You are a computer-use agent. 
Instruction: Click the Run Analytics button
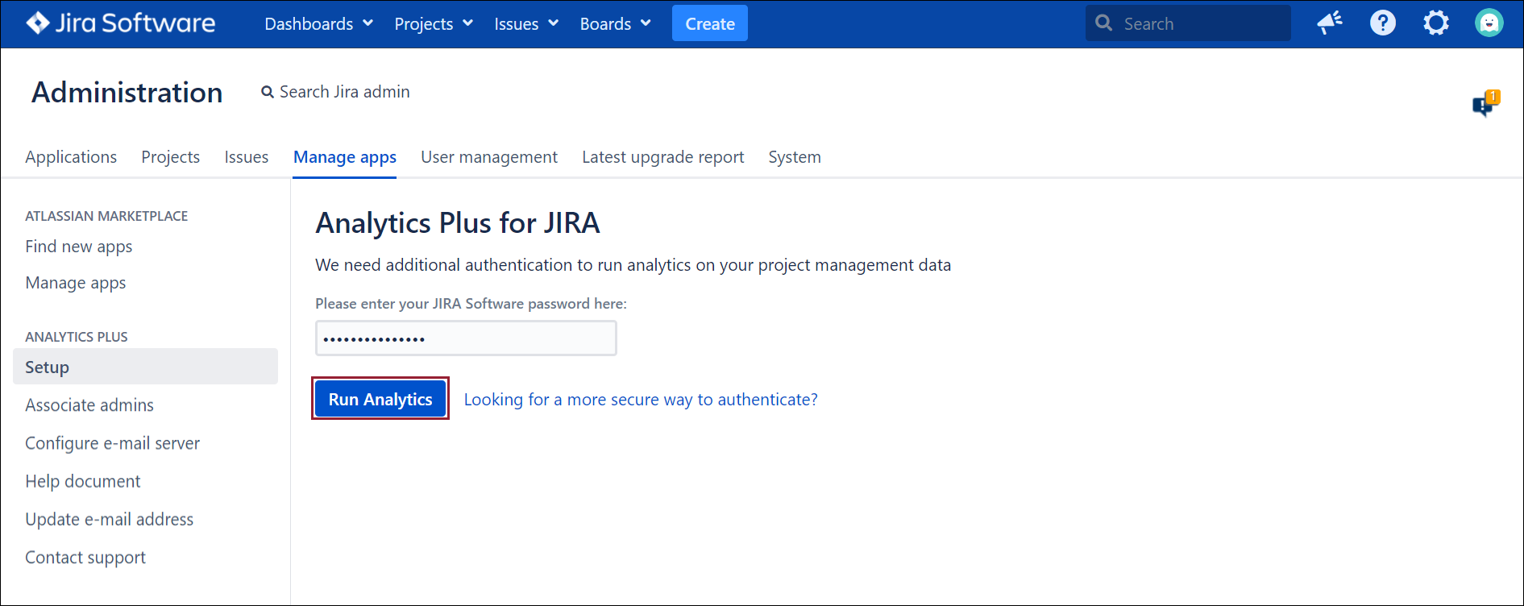click(x=380, y=399)
